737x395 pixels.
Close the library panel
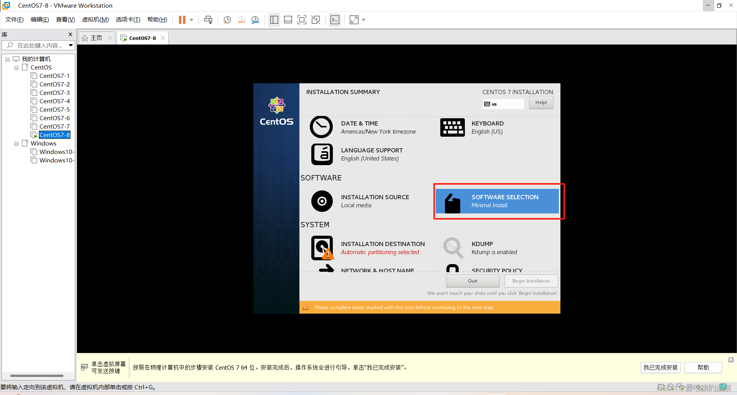(x=70, y=35)
